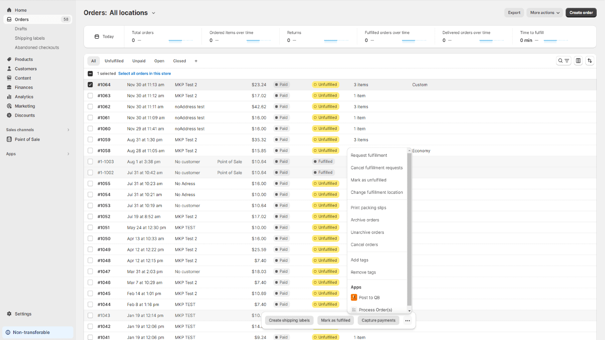
Task: Click the Process Order(s) app icon
Action: (354, 309)
